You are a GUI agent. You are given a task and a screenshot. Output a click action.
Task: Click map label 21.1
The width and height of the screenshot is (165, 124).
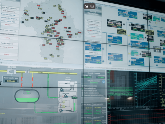tap(26, 10)
